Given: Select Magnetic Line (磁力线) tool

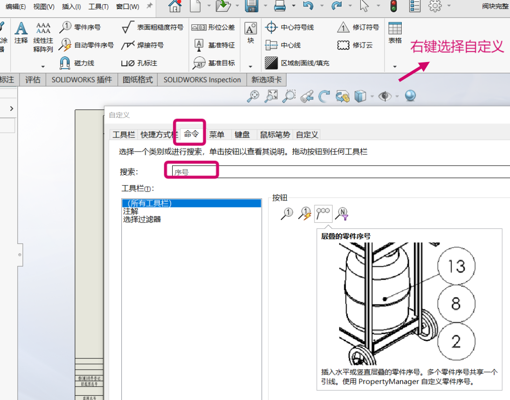Looking at the screenshot, I should click(x=77, y=63).
